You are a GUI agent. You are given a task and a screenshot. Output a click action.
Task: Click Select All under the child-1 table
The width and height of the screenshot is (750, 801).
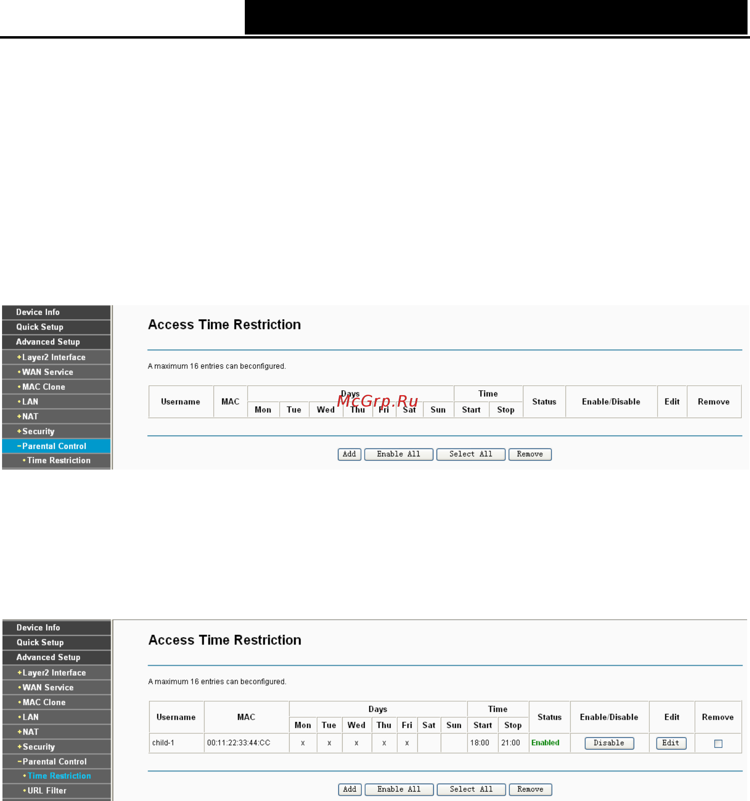click(471, 789)
